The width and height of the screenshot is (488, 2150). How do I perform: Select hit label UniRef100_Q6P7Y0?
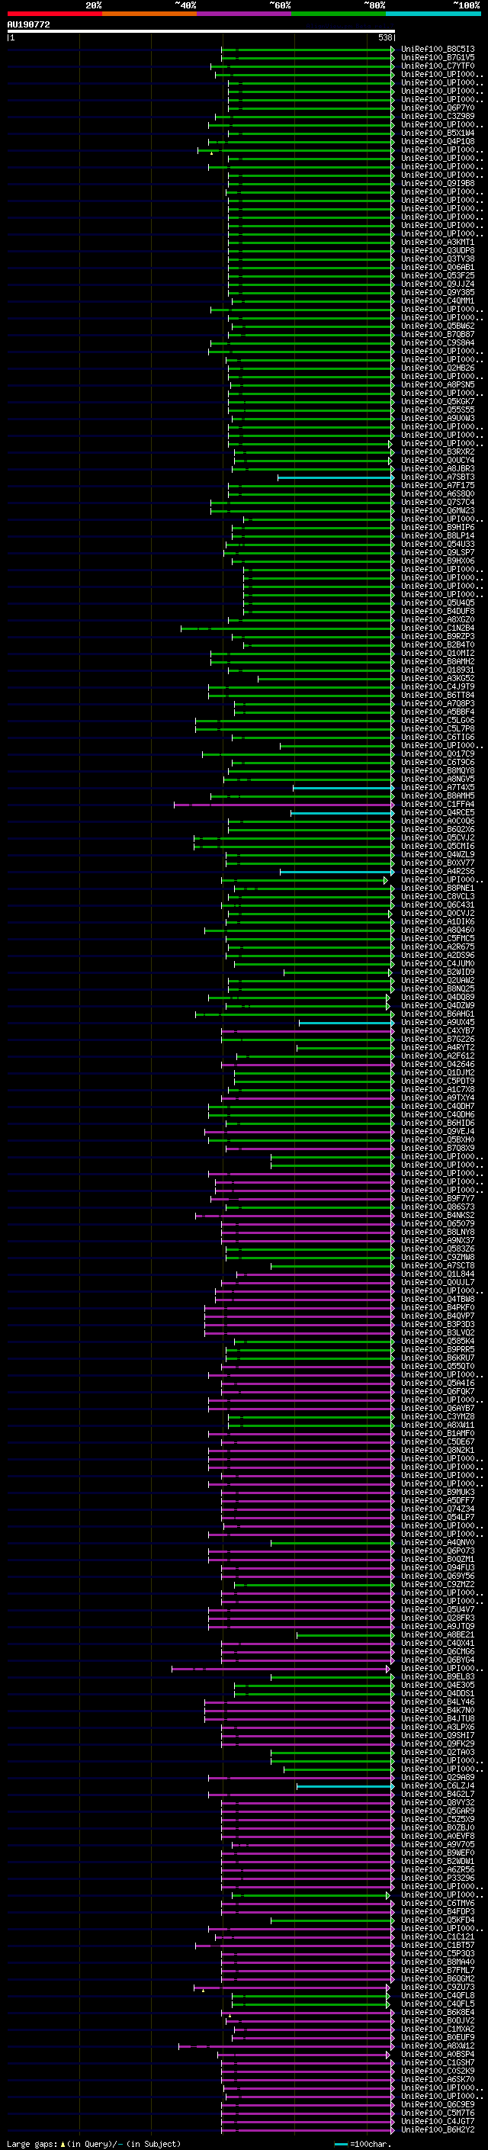[438, 108]
